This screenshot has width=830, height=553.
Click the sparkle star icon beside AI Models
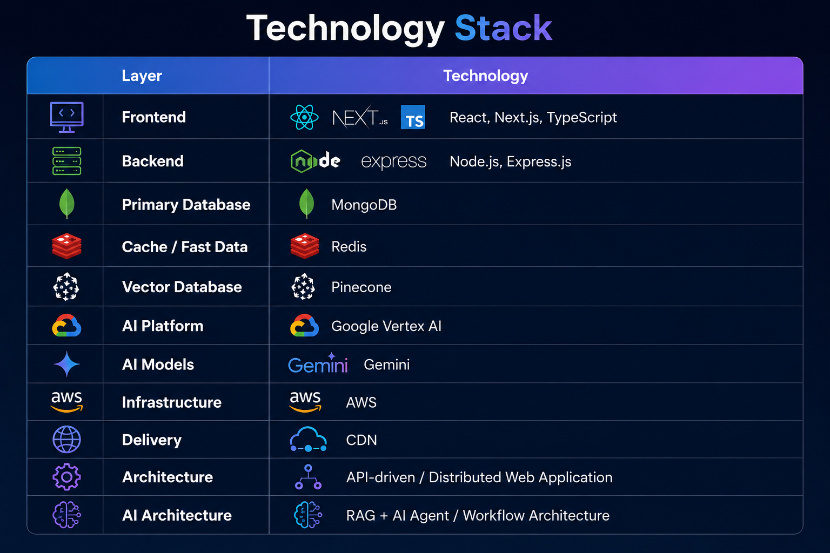66,364
